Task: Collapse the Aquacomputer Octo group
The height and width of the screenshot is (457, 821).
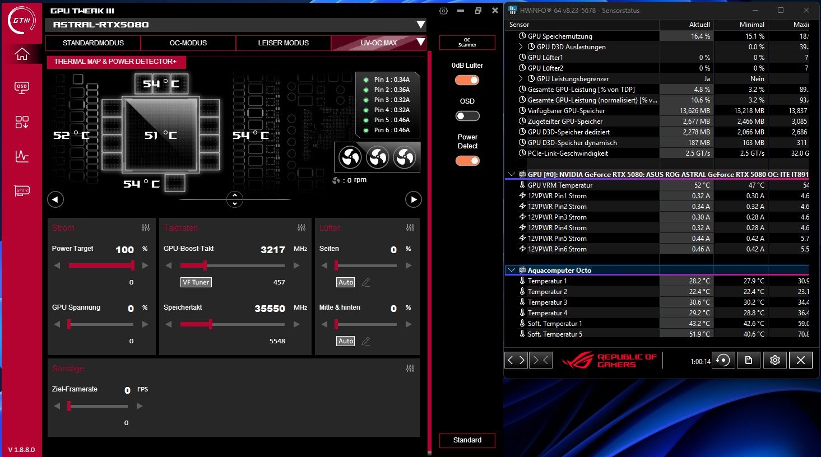Action: tap(512, 271)
